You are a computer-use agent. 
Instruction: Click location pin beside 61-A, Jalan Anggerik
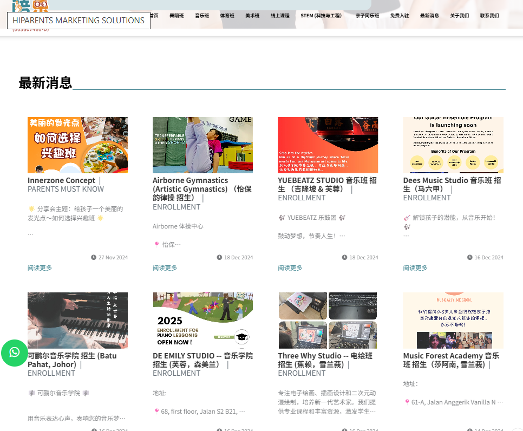pyautogui.click(x=407, y=402)
